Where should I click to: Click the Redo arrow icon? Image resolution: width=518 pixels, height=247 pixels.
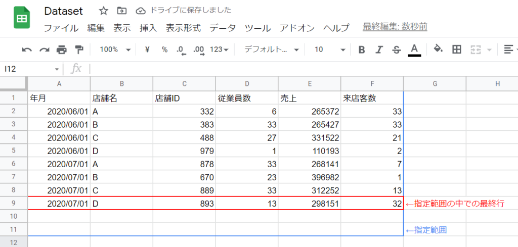click(x=44, y=50)
